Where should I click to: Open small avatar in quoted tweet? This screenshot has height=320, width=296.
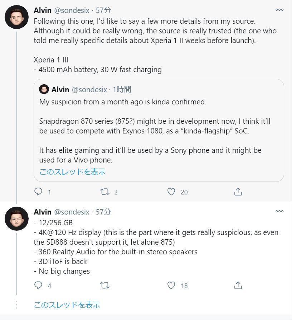pyautogui.click(x=44, y=89)
